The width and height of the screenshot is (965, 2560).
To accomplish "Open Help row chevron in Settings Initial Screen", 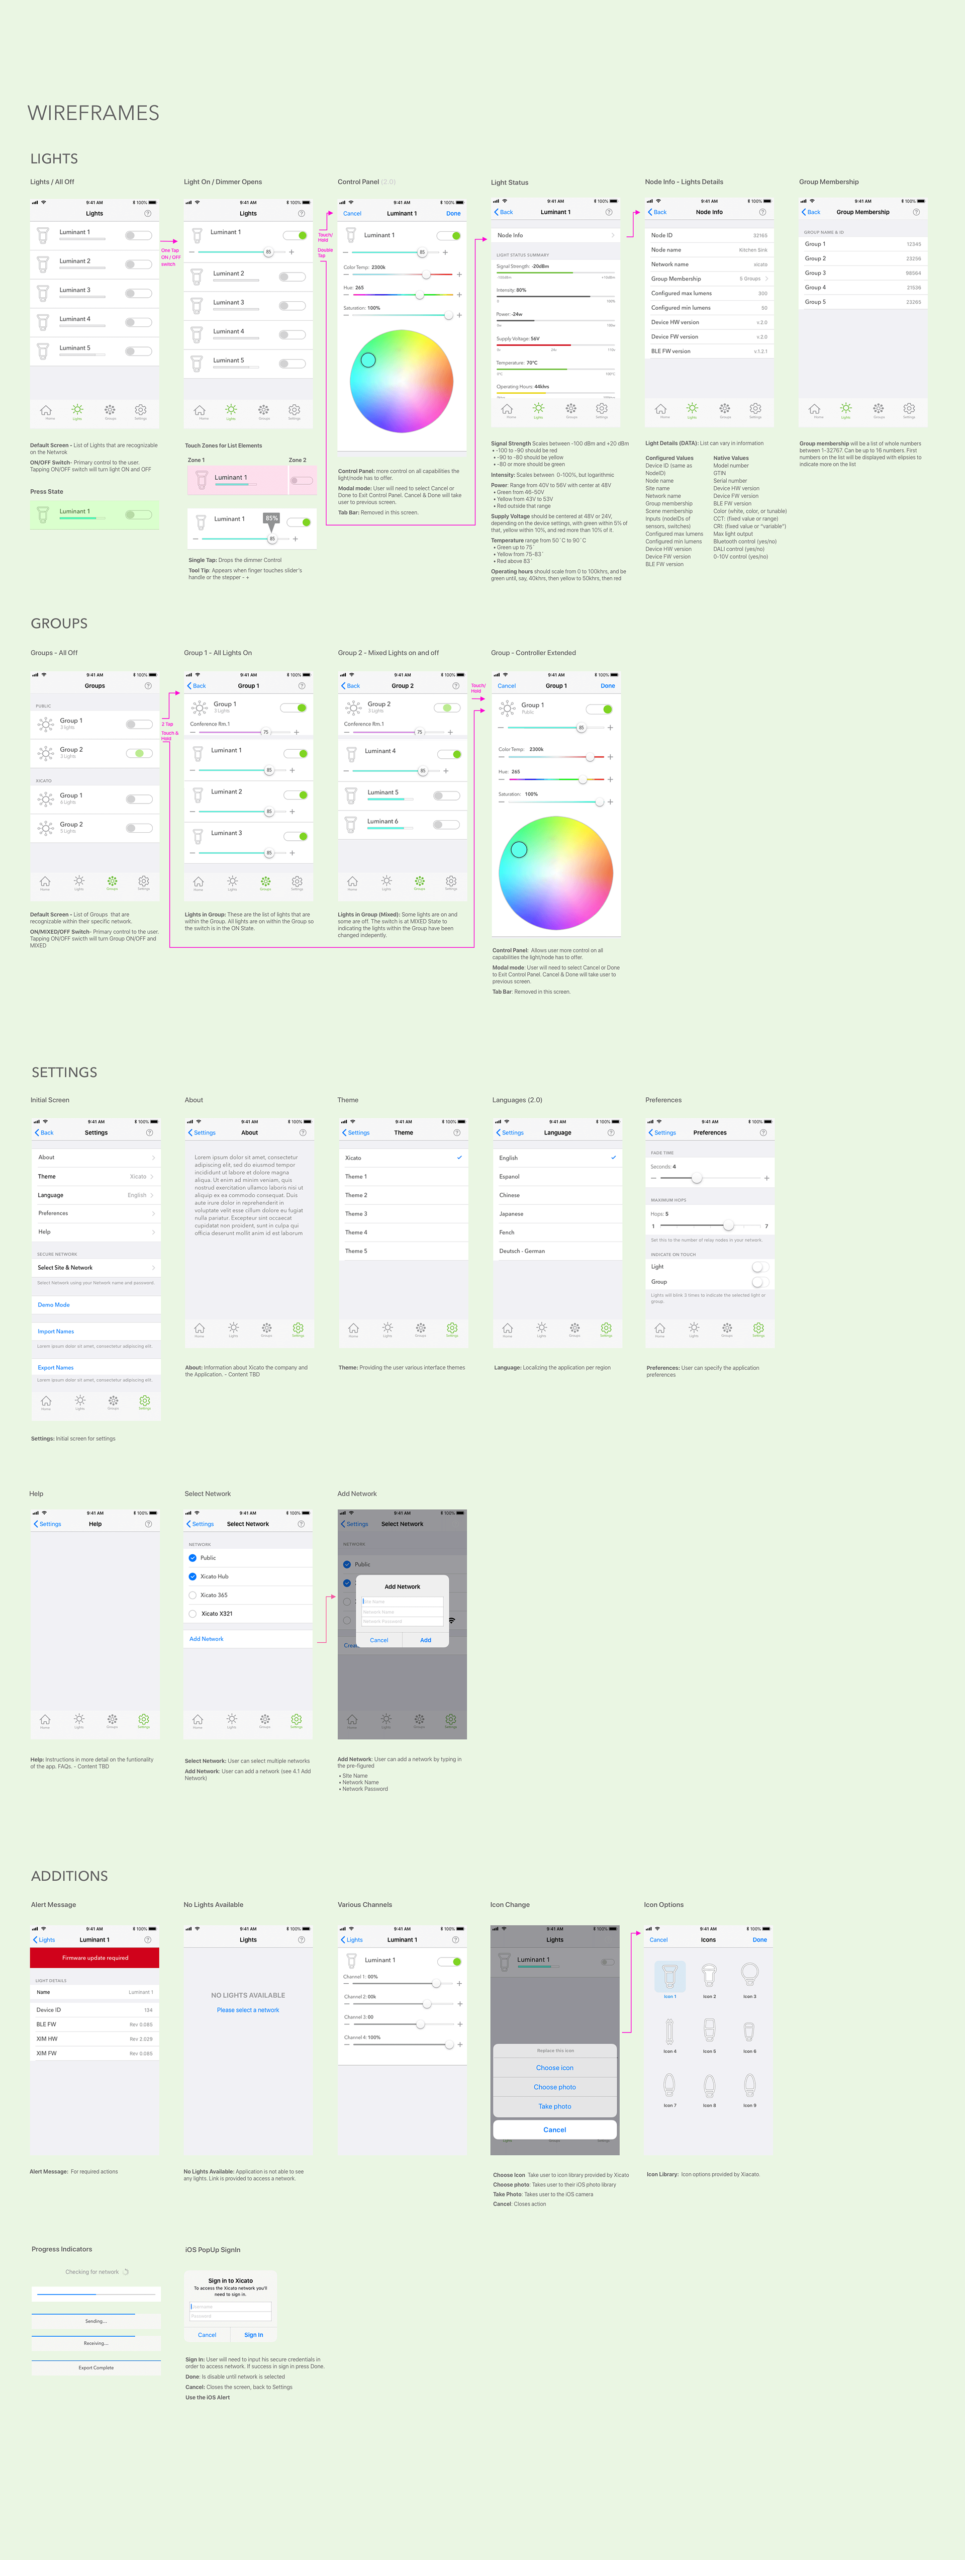I will click(x=153, y=1232).
